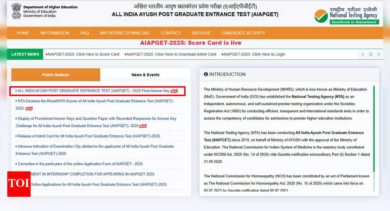Click the Introduction info icon
This screenshot has width=390, height=211.
206,74
